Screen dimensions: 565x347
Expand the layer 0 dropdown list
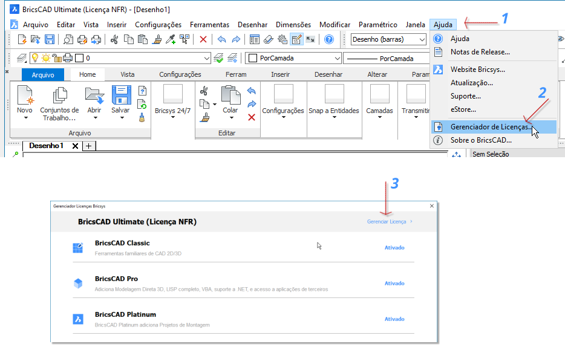[x=206, y=58]
